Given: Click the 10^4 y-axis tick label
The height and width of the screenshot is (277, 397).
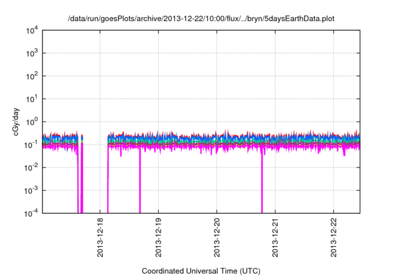Looking at the screenshot, I should (x=32, y=31).
